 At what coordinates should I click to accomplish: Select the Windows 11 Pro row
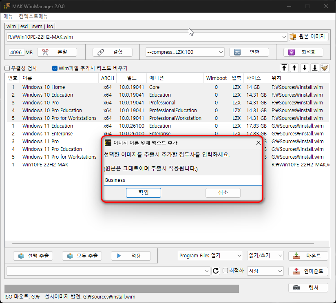pyautogui.click(x=53, y=142)
